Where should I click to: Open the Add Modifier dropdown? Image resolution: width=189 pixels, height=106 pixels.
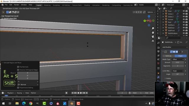pos(175,47)
